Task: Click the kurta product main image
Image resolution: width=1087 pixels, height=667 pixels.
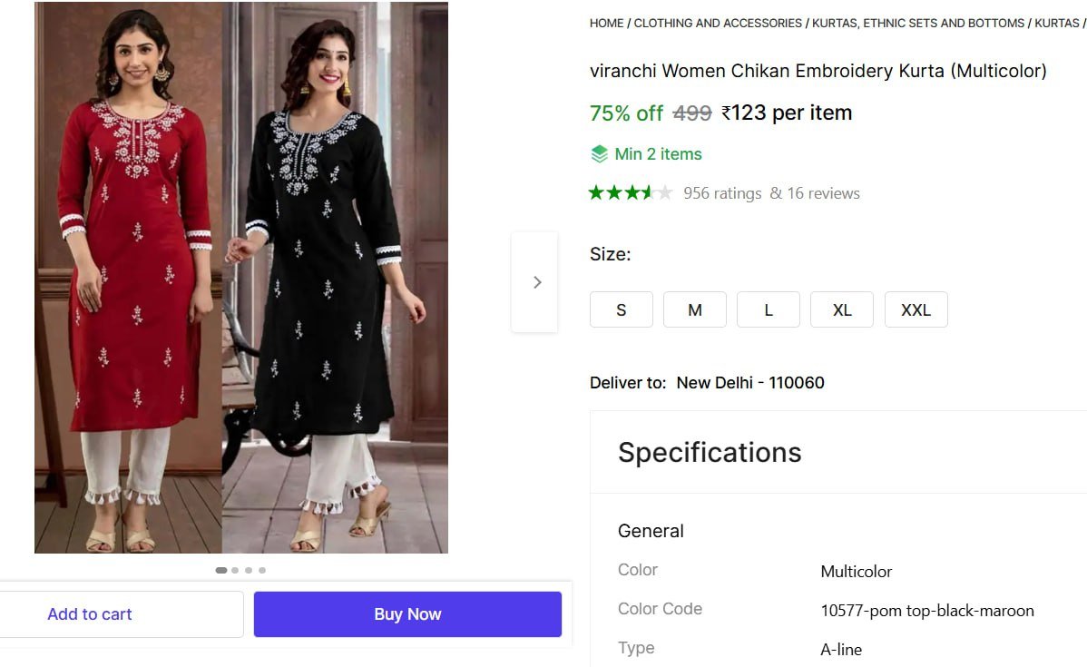Action: (x=241, y=278)
